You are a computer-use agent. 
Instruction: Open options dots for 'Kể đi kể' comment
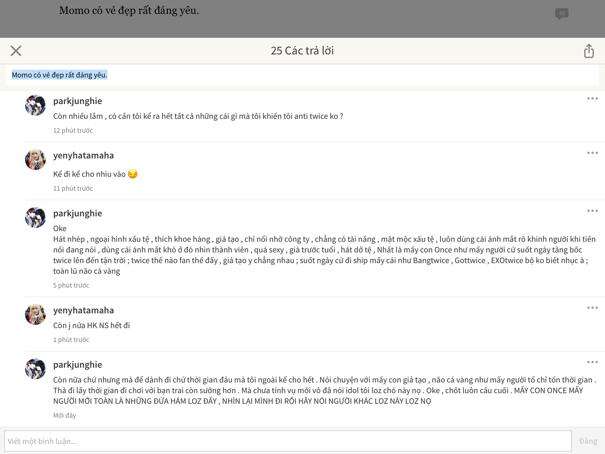592,153
